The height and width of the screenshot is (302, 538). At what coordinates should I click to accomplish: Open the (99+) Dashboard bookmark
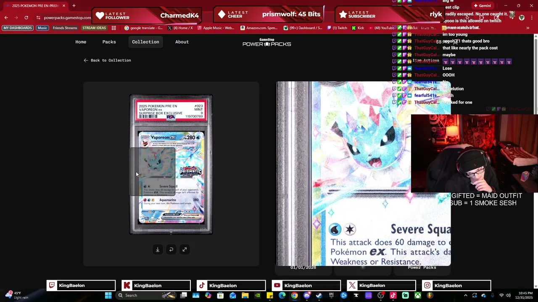click(x=303, y=28)
